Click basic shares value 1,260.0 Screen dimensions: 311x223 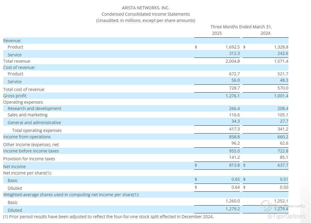pyautogui.click(x=233, y=201)
